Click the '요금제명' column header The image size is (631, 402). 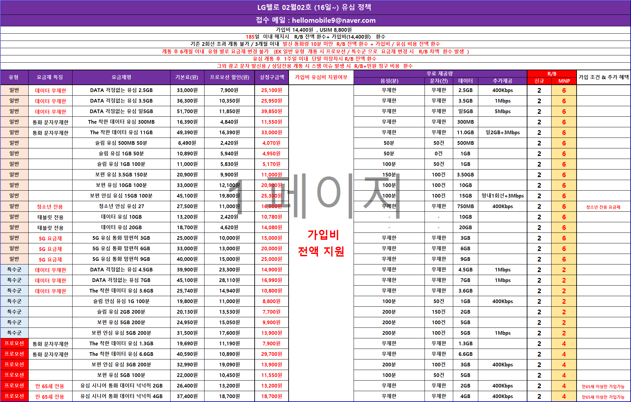pos(121,77)
